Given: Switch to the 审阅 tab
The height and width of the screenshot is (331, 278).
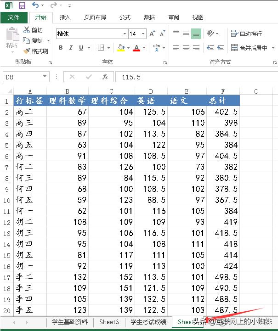Looking at the screenshot, I should [x=174, y=17].
